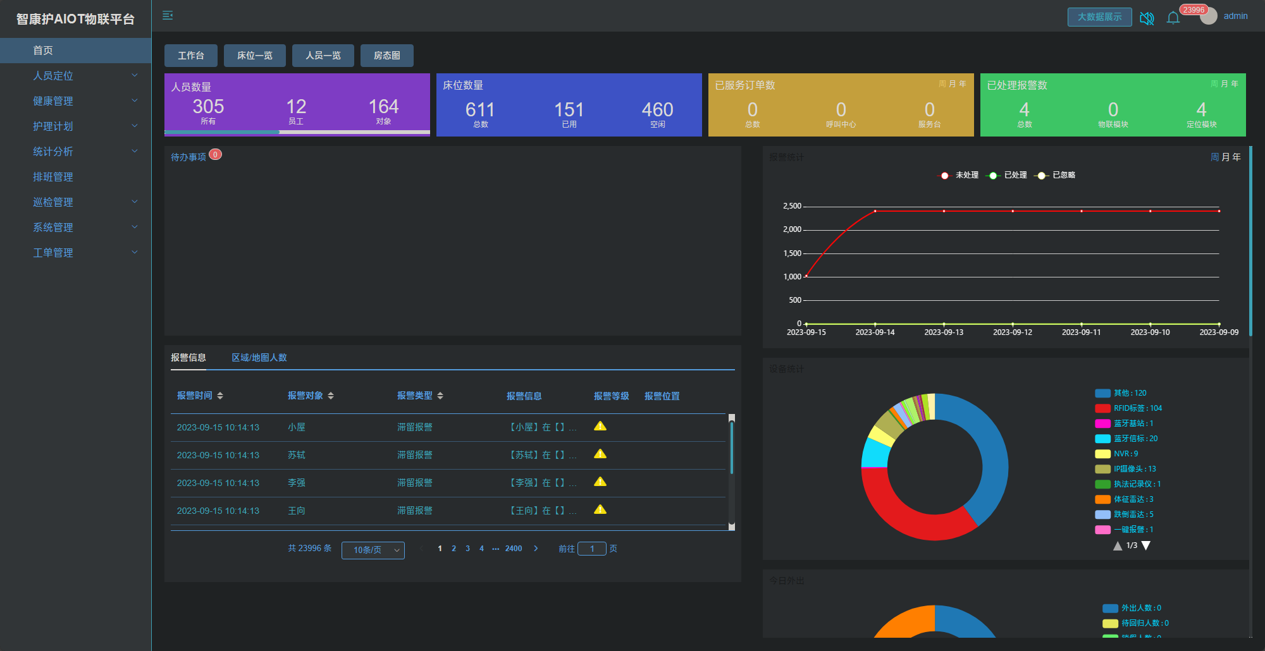Click the warning icon in 苏轼 row
The image size is (1265, 651).
point(600,454)
